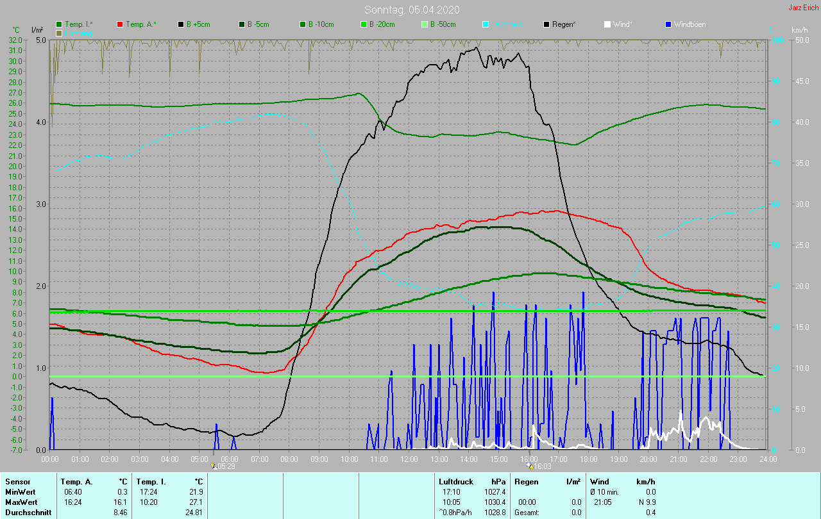
Task: Toggle the B -10cm series label
Action: (x=321, y=24)
